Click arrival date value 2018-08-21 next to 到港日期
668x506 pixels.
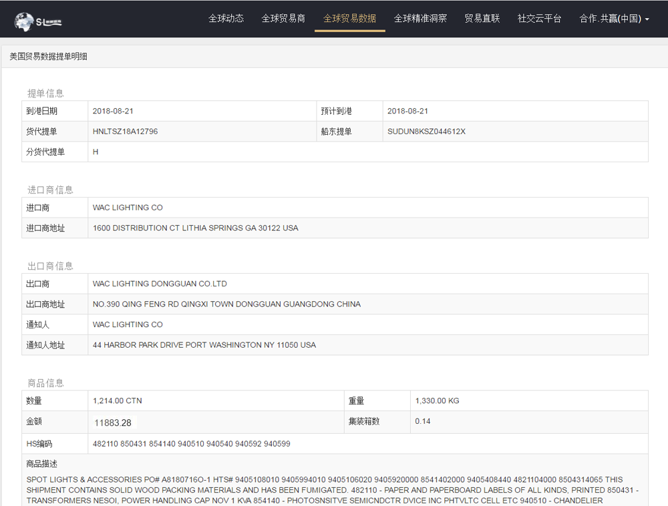[113, 111]
